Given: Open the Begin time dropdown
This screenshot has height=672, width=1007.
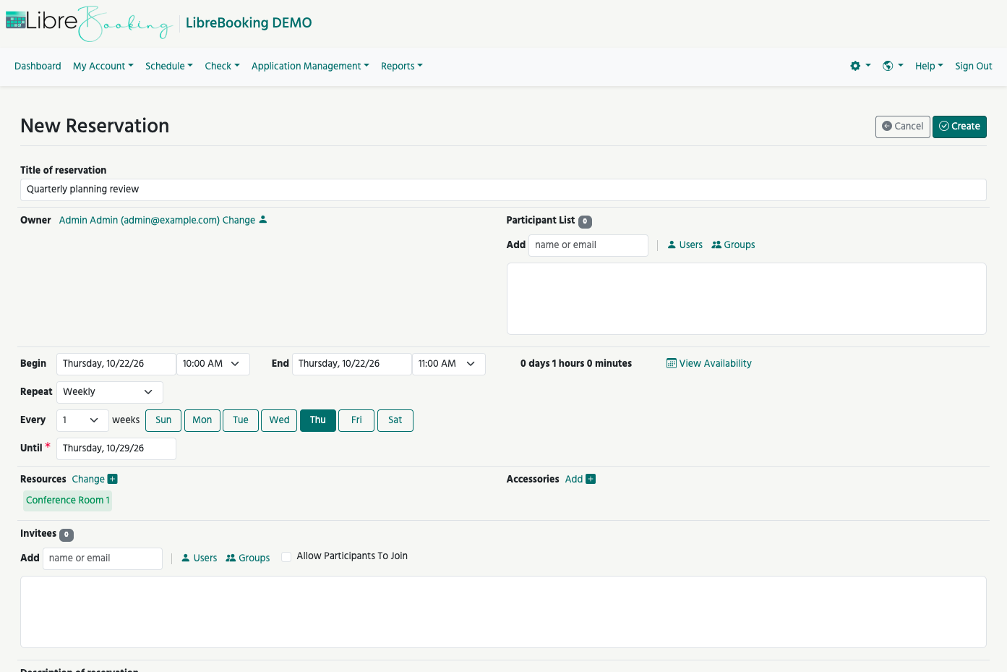Looking at the screenshot, I should [x=213, y=364].
